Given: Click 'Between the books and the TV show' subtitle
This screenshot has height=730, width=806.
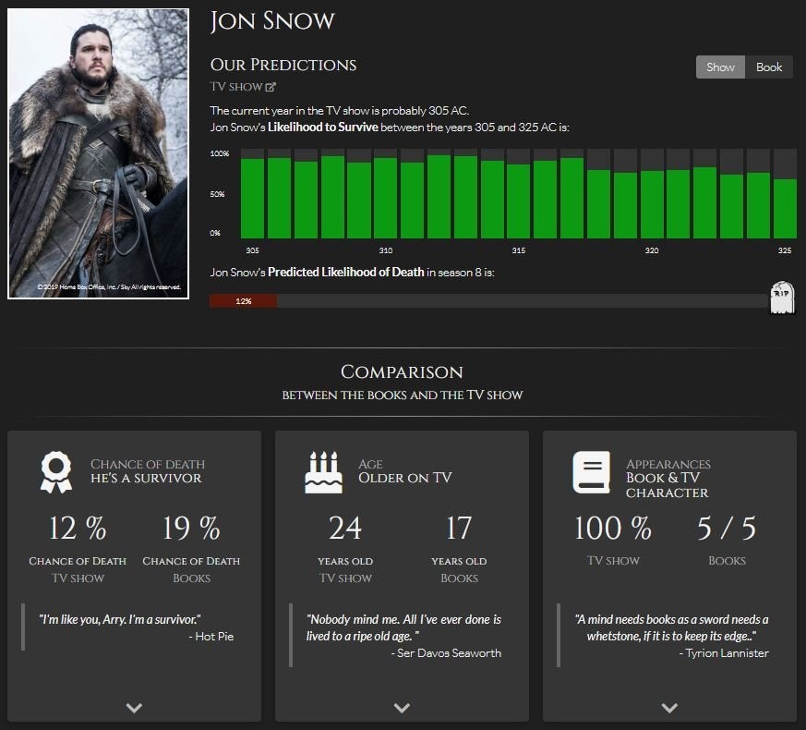Looking at the screenshot, I should click(403, 395).
